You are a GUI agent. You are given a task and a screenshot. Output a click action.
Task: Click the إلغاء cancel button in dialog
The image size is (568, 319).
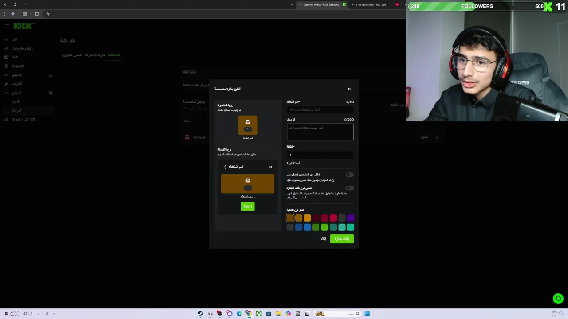pyautogui.click(x=323, y=239)
